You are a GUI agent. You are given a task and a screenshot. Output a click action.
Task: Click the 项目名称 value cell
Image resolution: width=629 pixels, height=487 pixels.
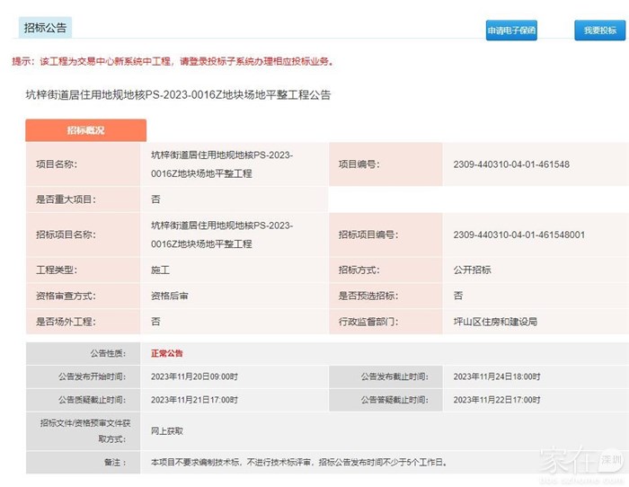[x=221, y=164]
